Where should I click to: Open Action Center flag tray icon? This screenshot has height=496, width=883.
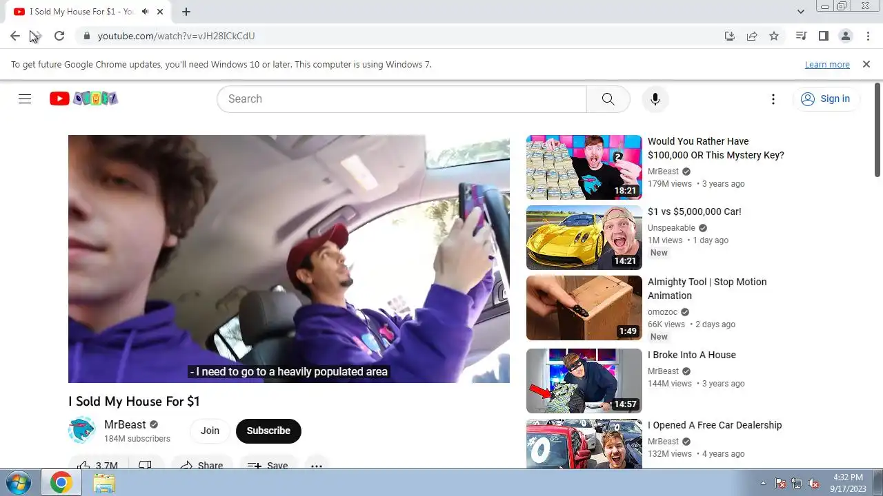[781, 483]
